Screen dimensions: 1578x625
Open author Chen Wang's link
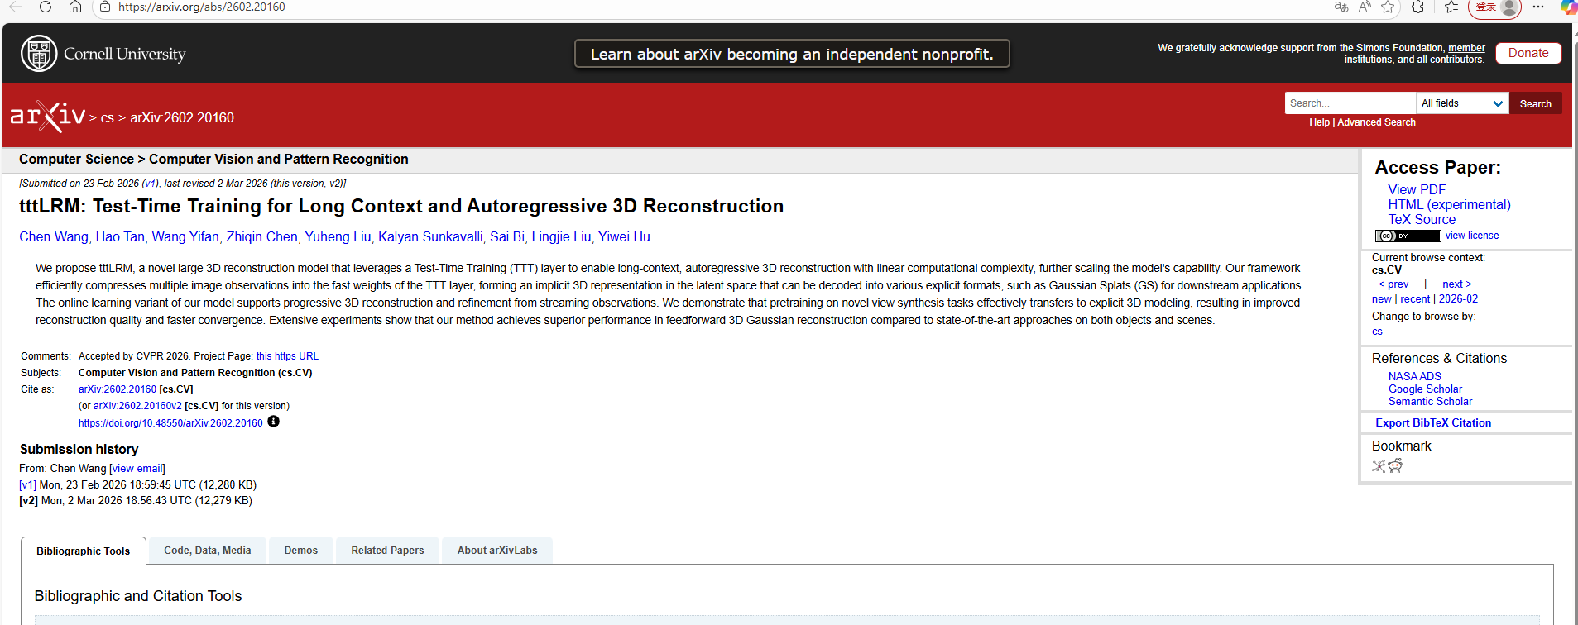pyautogui.click(x=53, y=236)
